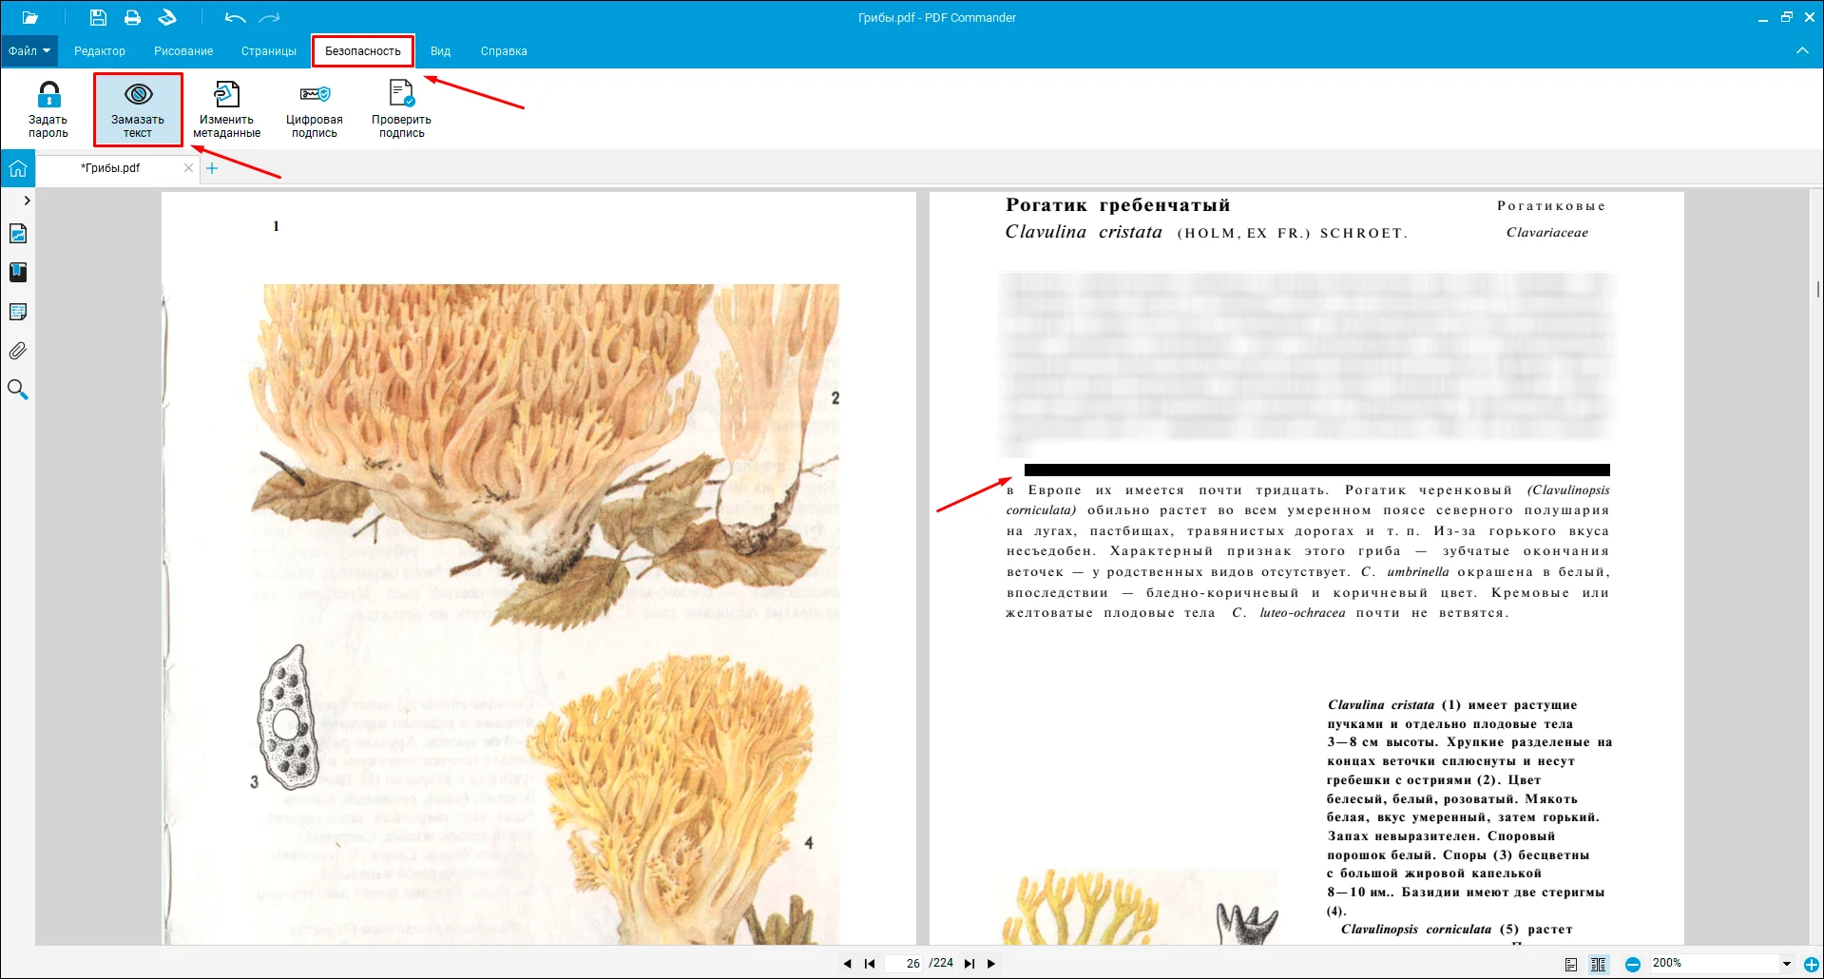Click latin name "Clavulina cristata" in heading

pyautogui.click(x=1084, y=232)
